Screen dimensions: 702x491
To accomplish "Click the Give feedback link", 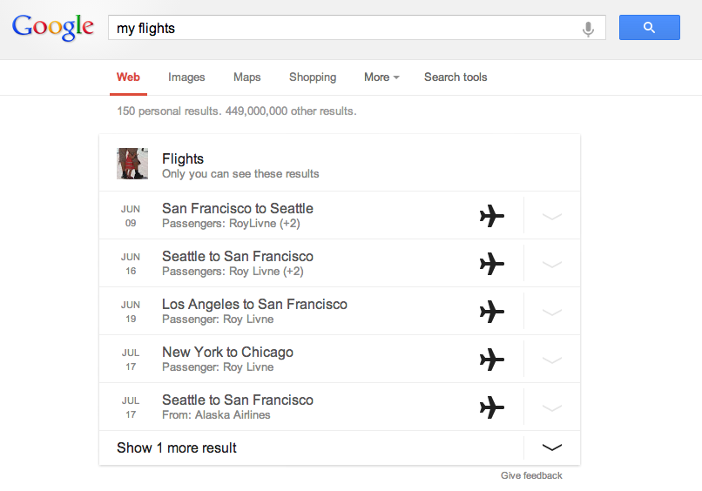I will tap(531, 475).
